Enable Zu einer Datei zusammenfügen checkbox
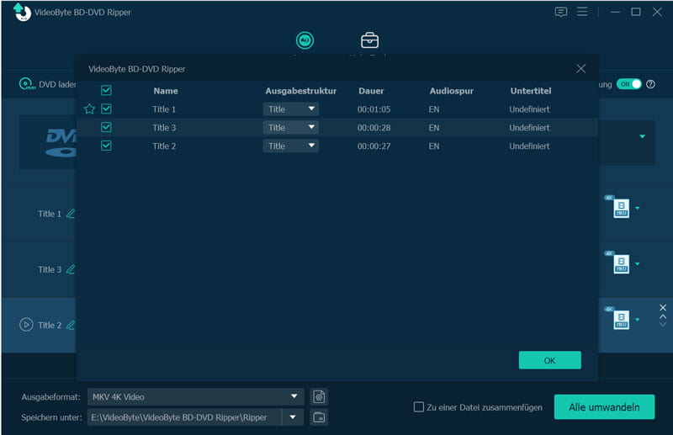This screenshot has width=673, height=435. coord(418,406)
